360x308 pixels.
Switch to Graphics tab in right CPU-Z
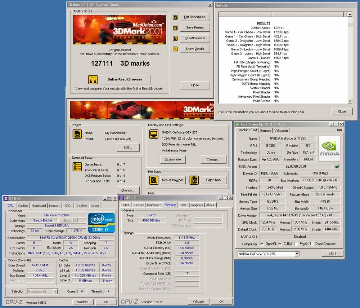click(197, 205)
